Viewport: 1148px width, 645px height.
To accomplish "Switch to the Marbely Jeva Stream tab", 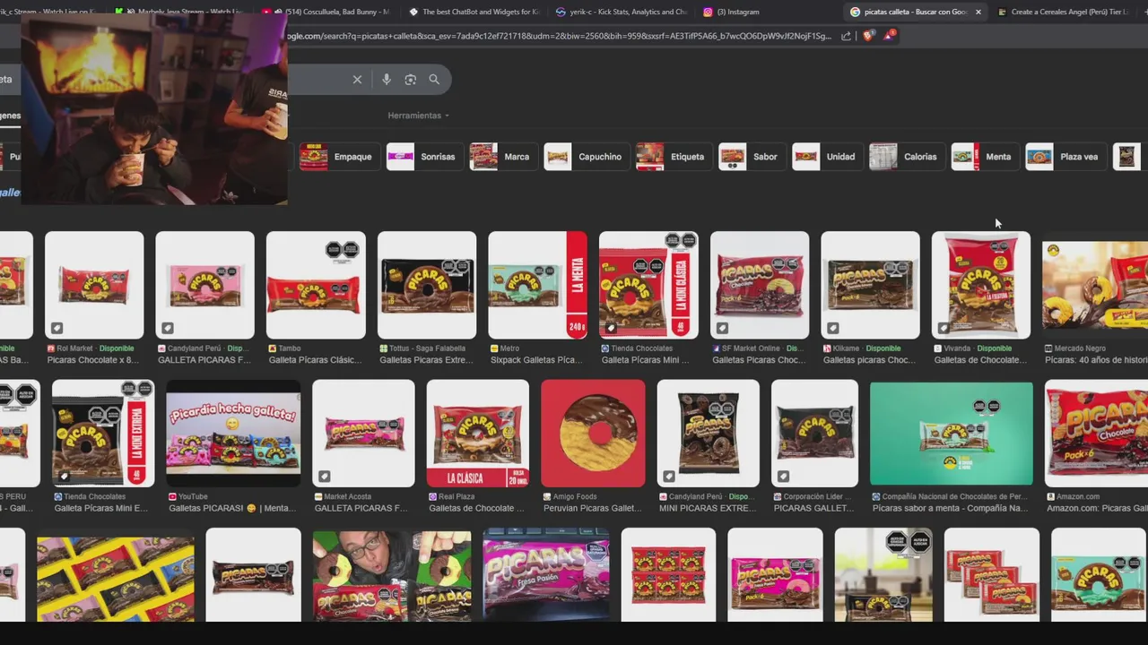I will [x=179, y=12].
